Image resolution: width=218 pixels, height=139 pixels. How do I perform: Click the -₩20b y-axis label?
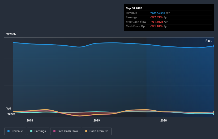point(11,114)
